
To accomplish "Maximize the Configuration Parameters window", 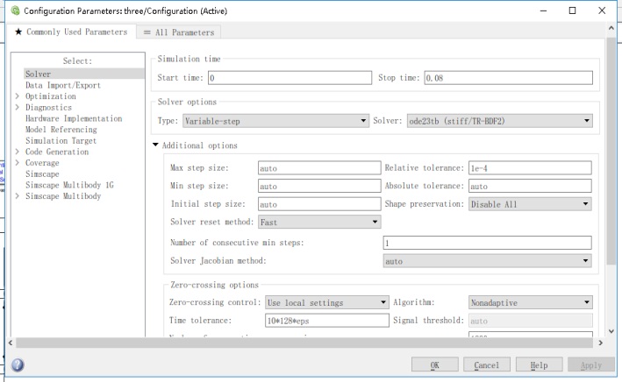I will [572, 11].
